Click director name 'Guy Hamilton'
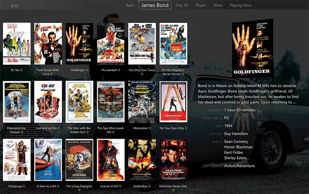The width and height of the screenshot is (309, 194). (x=236, y=134)
